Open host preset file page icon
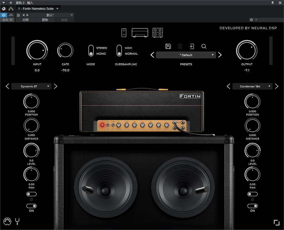This screenshot has width=284, height=230. coord(18,15)
